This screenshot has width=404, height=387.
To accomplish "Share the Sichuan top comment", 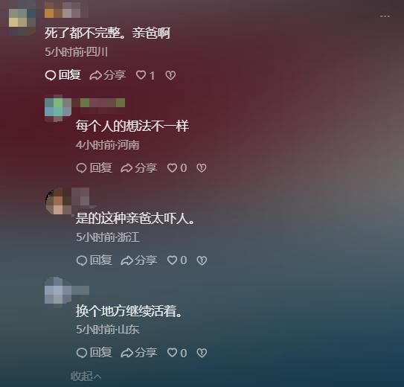I will coord(108,75).
